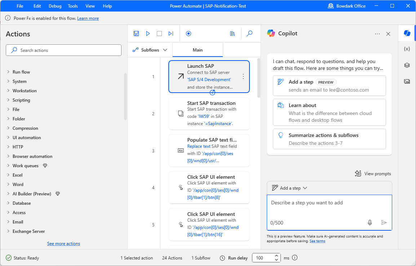Click the 'SAP S/4 Development' link text
Screen dimensions: 416x266
pyautogui.click(x=209, y=80)
